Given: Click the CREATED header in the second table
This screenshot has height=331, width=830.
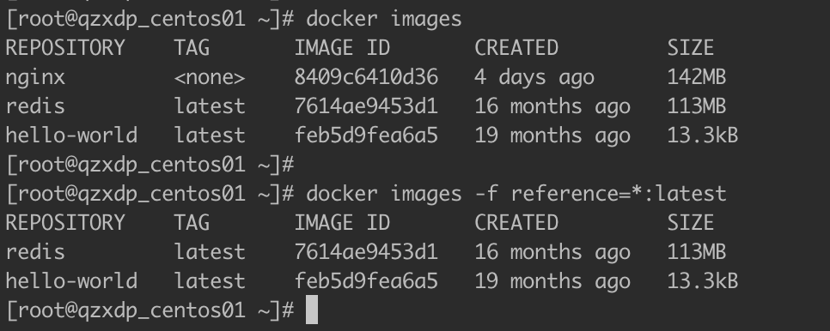Looking at the screenshot, I should pos(516,223).
